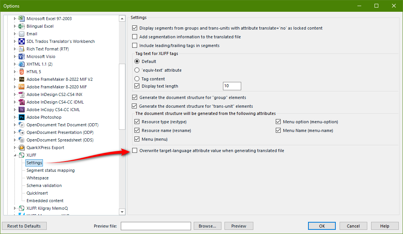Image resolution: width=403 pixels, height=234 pixels.
Task: Click the QuarkXPress Export icon
Action: [x=22, y=148]
